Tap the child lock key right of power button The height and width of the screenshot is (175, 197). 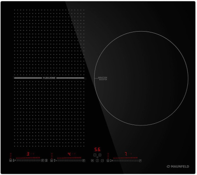click(102, 161)
